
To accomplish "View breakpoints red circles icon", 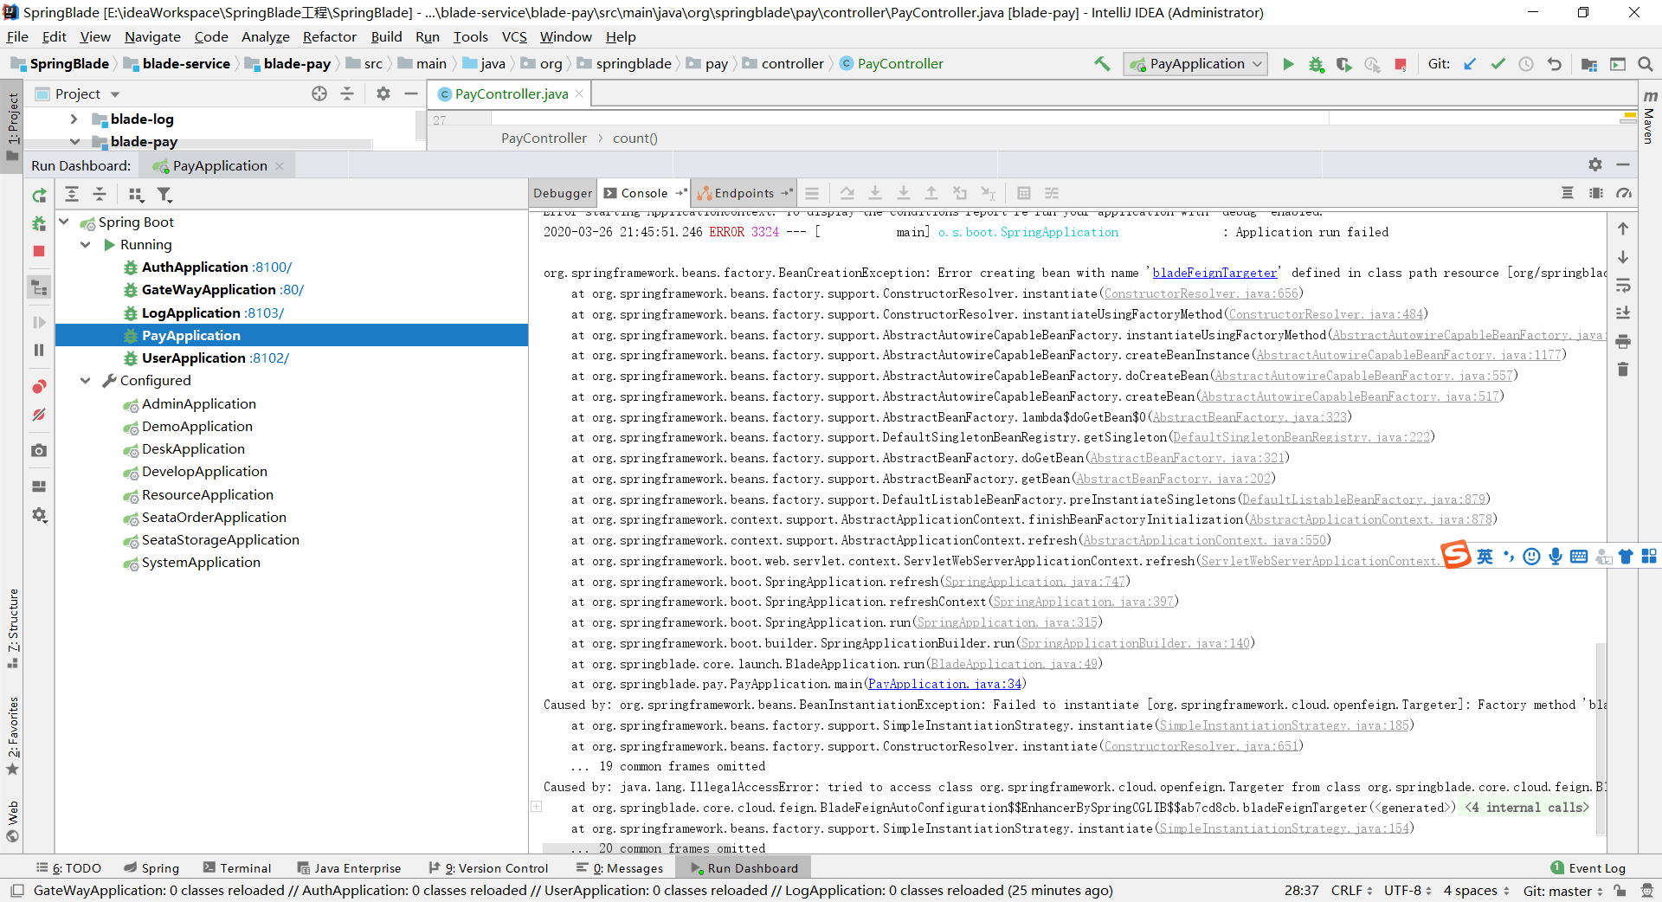I will click(x=39, y=386).
